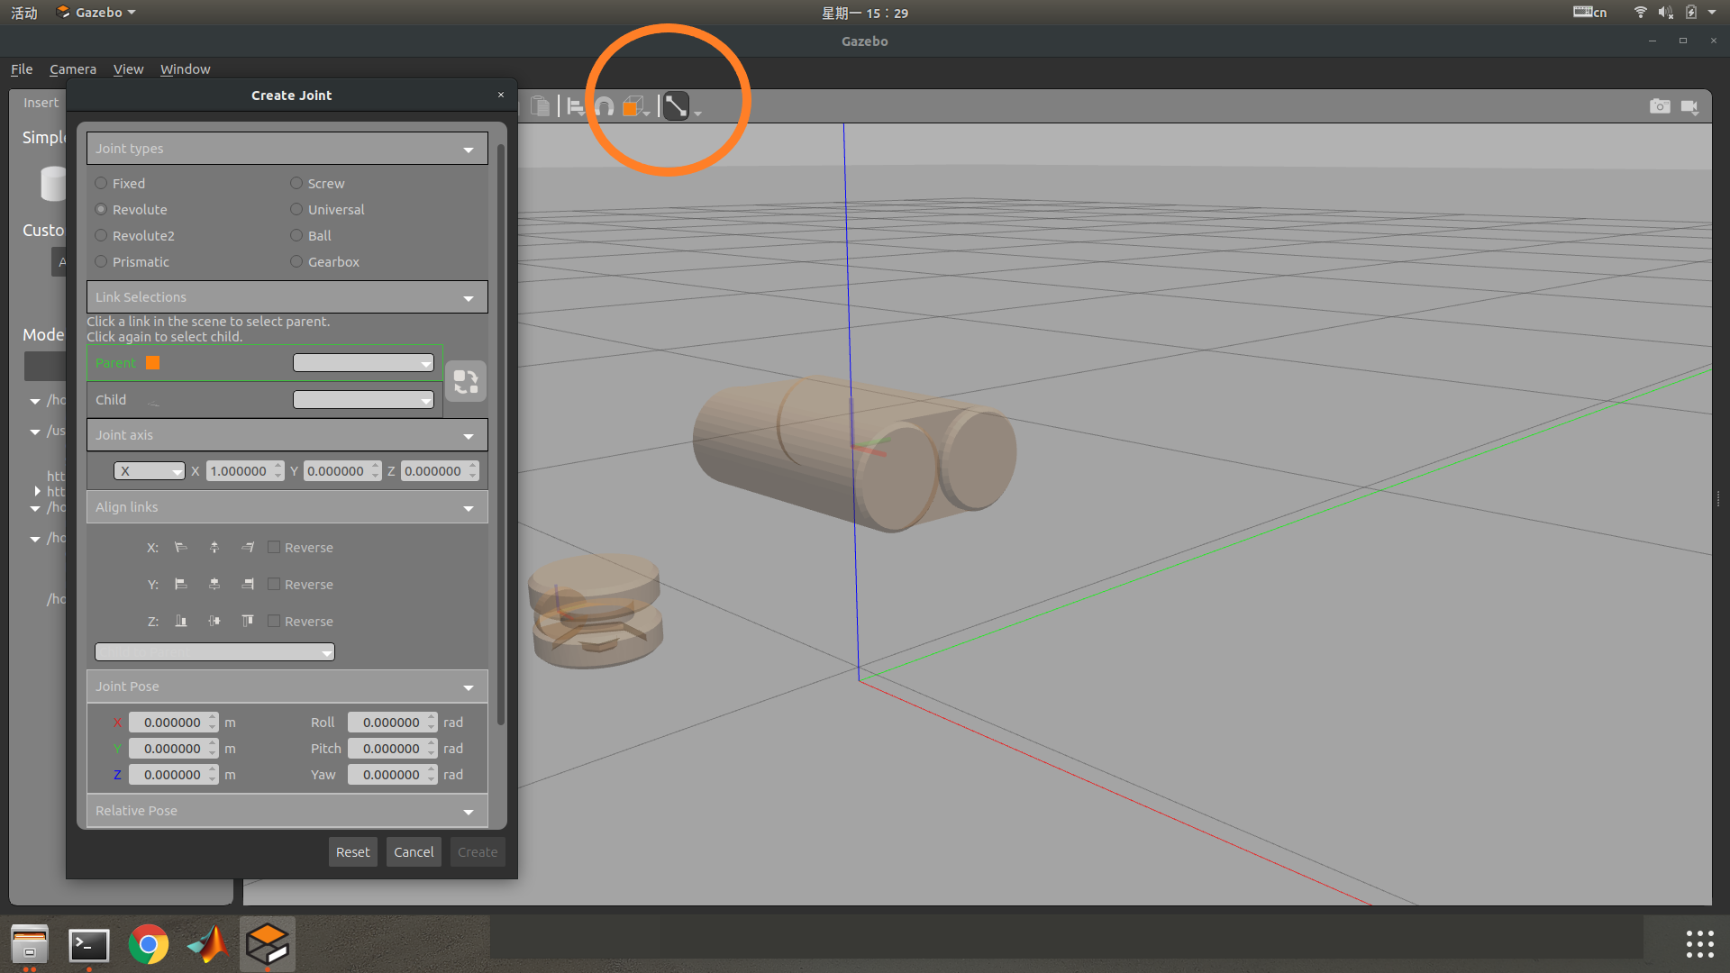This screenshot has height=973, width=1730.
Task: Click the Reset button
Action: (352, 852)
